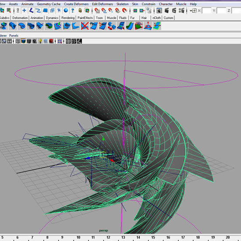Switch to the Dynamics shelf tab
This screenshot has width=241, height=241.
(52, 18)
